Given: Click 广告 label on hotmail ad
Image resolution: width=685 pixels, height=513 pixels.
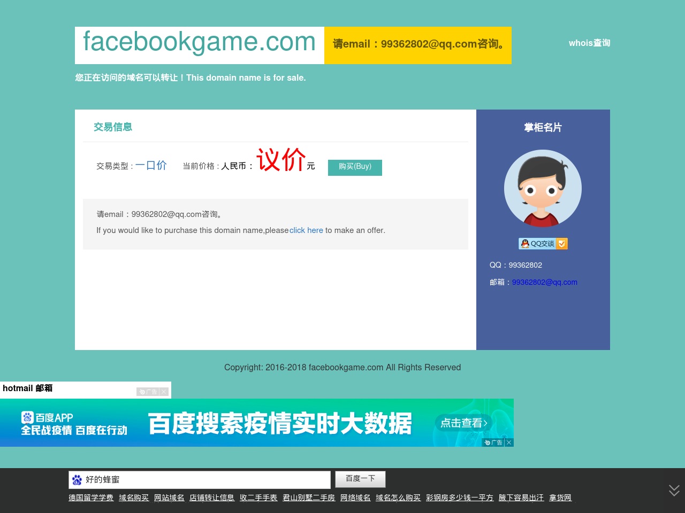Looking at the screenshot, I should 148,392.
